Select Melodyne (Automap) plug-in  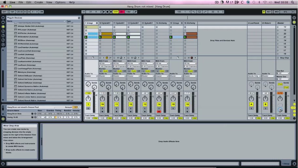(27, 72)
